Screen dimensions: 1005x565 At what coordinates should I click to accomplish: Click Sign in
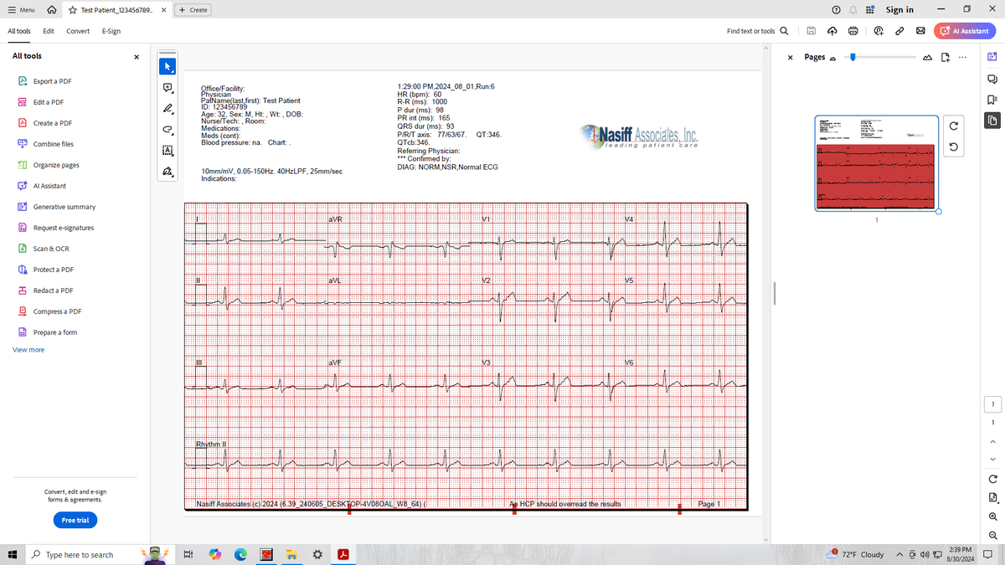[899, 9]
